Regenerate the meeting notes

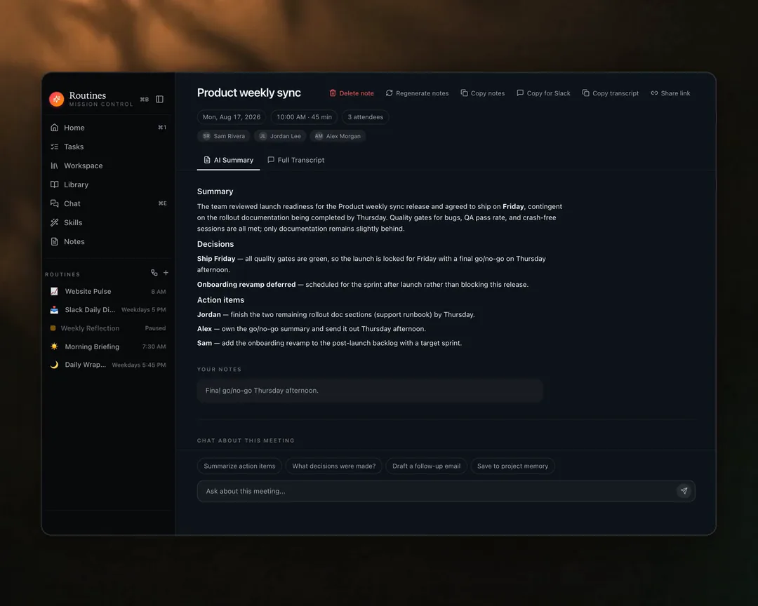pos(417,93)
